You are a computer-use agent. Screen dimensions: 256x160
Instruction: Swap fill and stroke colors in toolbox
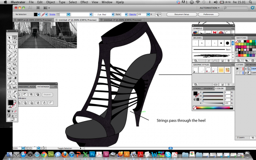[15, 101]
